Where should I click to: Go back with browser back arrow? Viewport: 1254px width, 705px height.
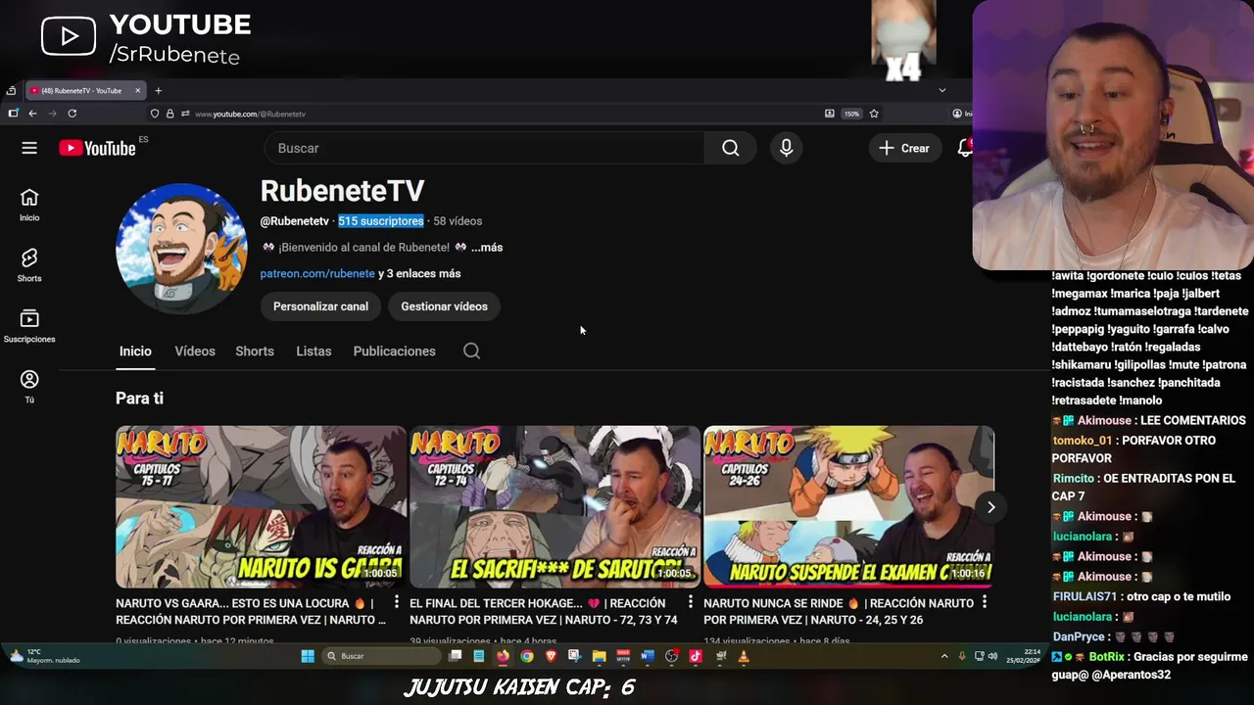[x=32, y=114]
